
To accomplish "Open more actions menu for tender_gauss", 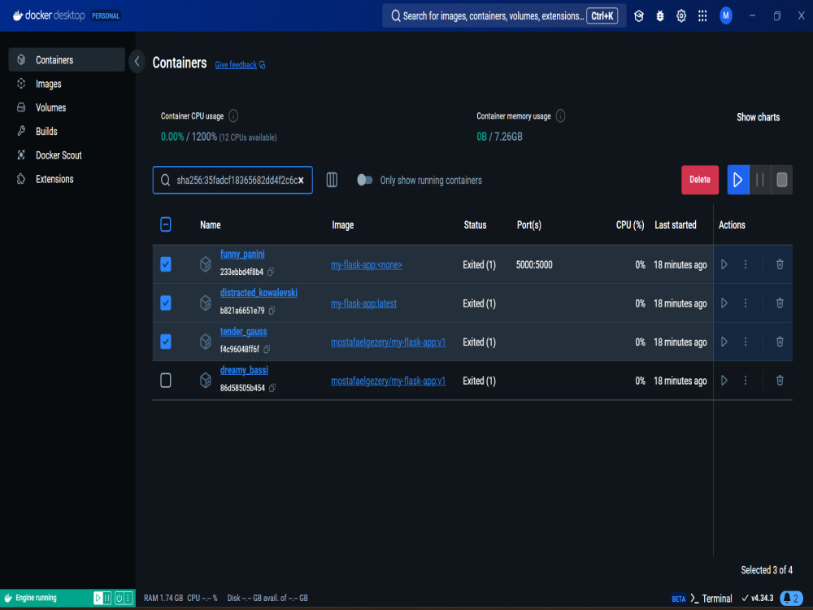I will 746,342.
